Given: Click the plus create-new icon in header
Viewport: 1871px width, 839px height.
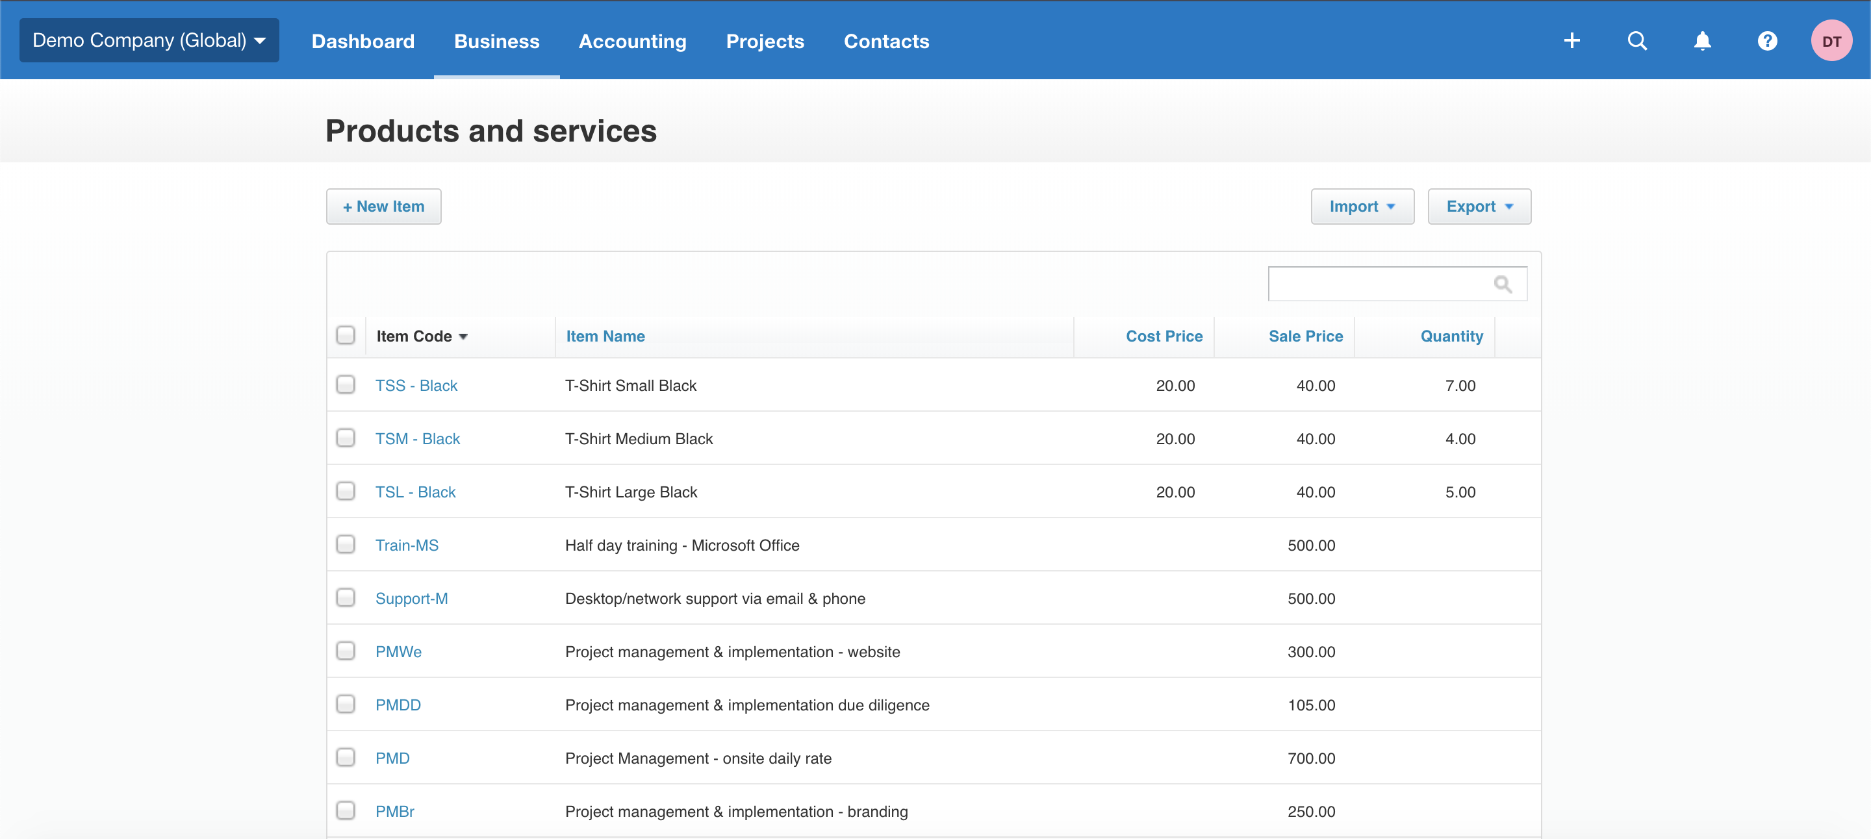Looking at the screenshot, I should pyautogui.click(x=1572, y=41).
